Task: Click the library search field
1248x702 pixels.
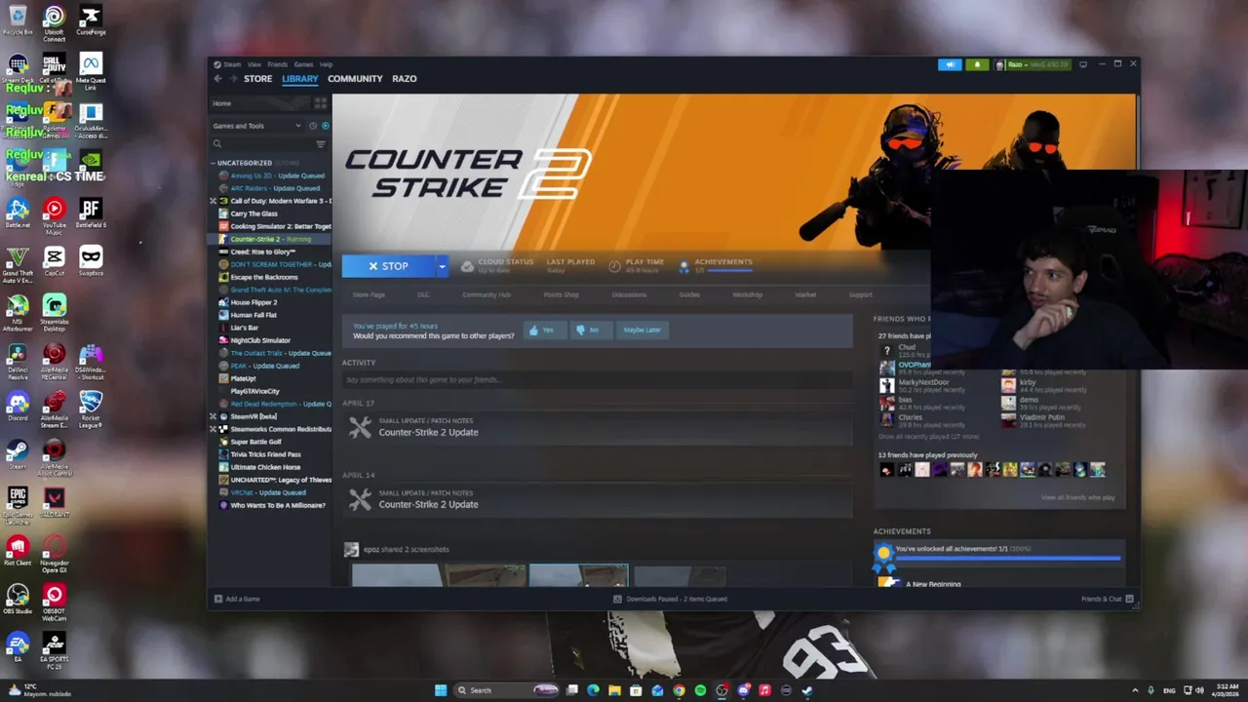Action: [261, 144]
